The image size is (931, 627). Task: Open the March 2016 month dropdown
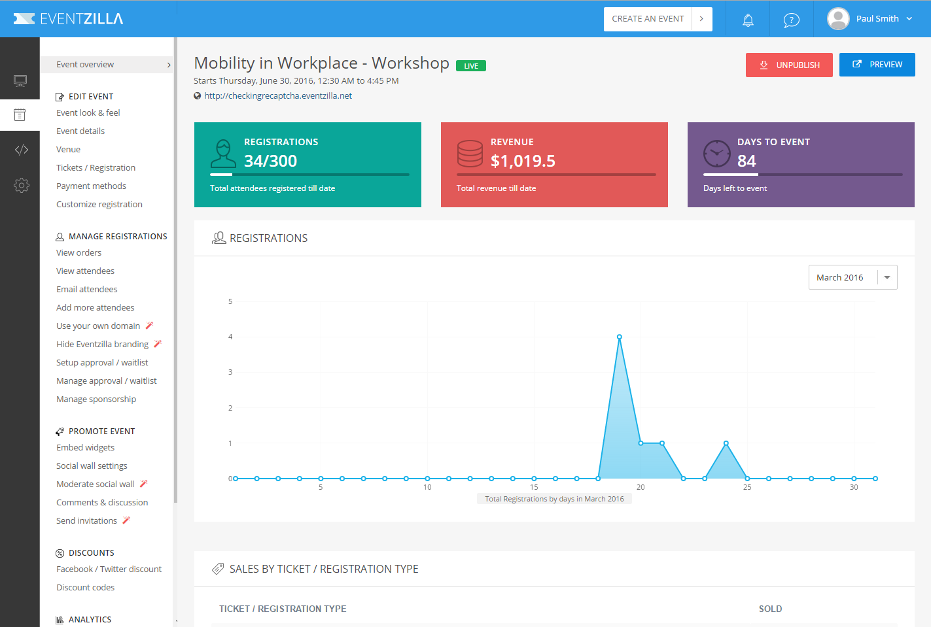coord(852,277)
